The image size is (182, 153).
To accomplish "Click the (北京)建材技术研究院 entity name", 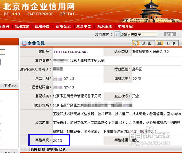I will coord(86,60).
